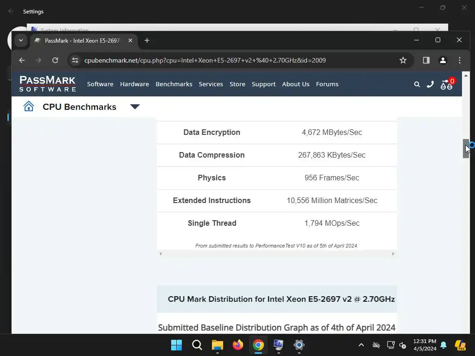Viewport: 475px width, 356px height.
Task: Click the Data Encryption label
Action: coord(212,132)
